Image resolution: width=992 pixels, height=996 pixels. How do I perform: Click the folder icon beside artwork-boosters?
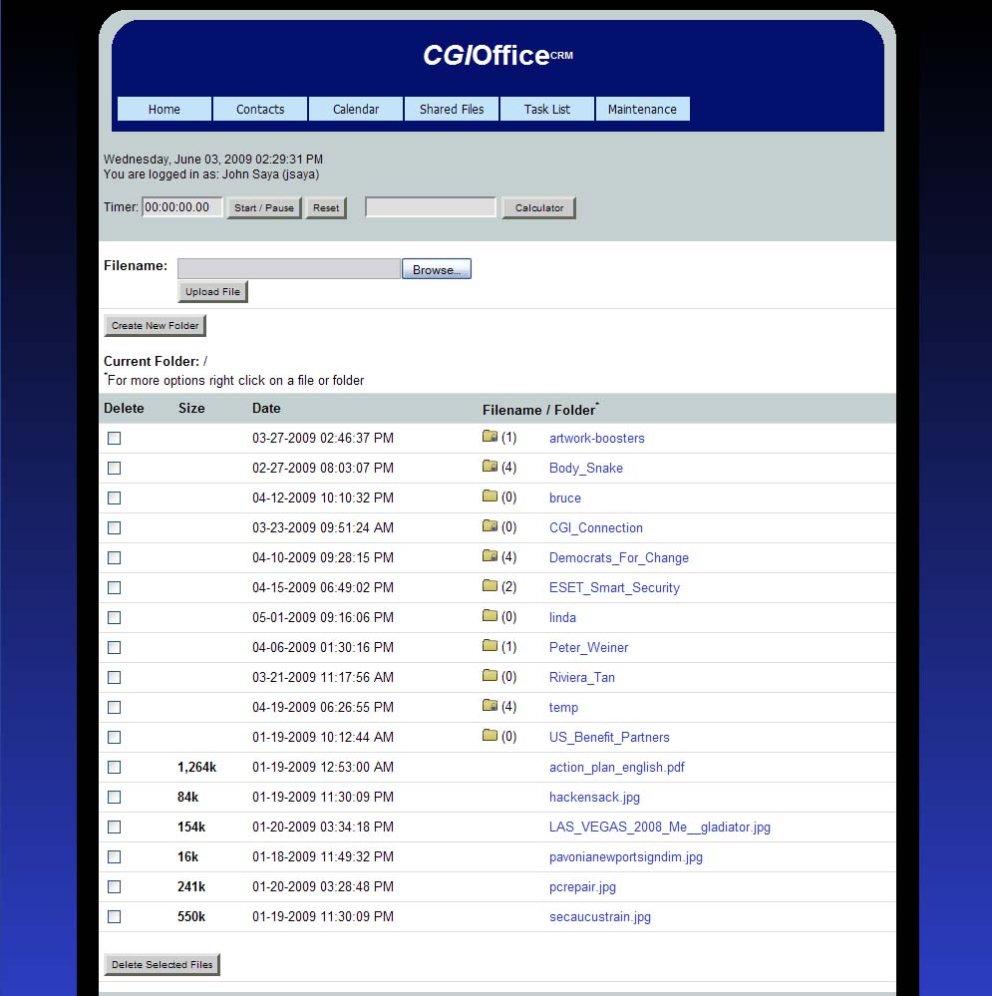click(x=490, y=437)
